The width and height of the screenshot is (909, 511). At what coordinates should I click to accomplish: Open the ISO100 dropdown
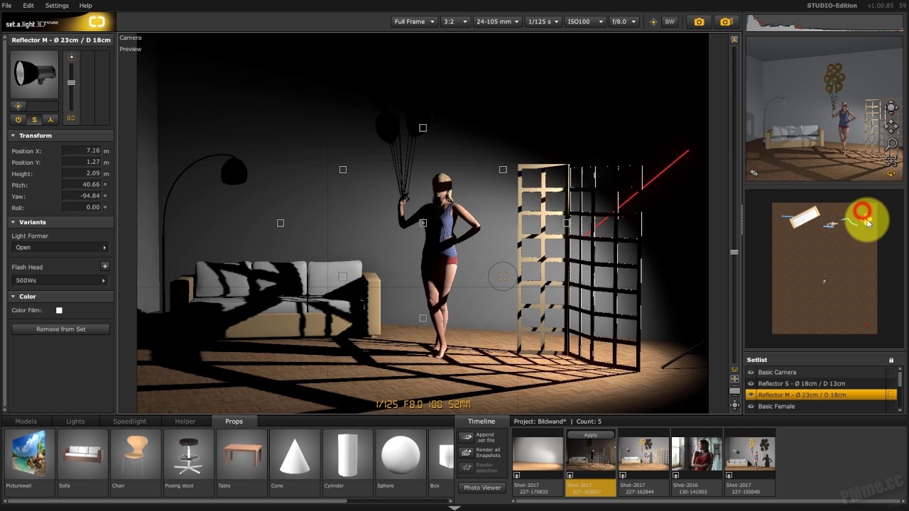585,22
